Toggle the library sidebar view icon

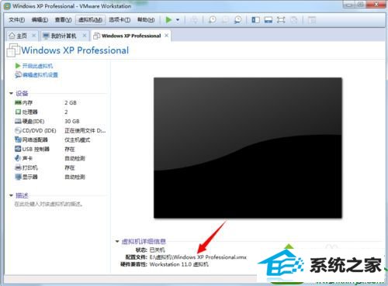[x=255, y=19]
